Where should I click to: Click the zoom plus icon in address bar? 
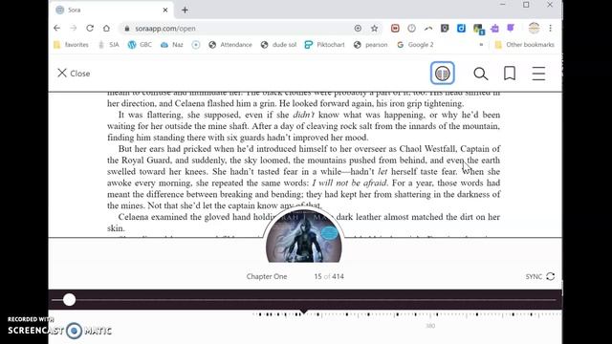358,28
